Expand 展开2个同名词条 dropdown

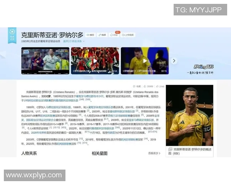[x=74, y=41]
